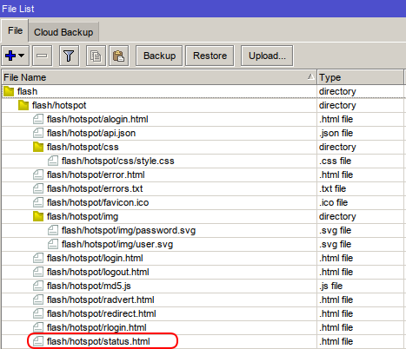Click file icon of rlogin.html

[38, 327]
